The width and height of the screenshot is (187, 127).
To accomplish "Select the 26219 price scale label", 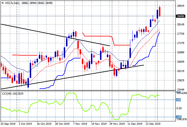I will (180, 71).
